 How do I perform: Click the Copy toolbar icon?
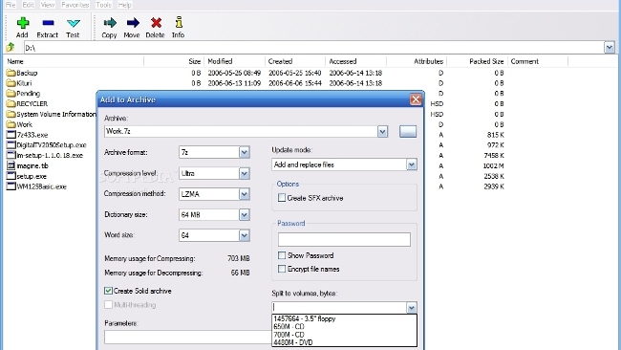point(110,23)
